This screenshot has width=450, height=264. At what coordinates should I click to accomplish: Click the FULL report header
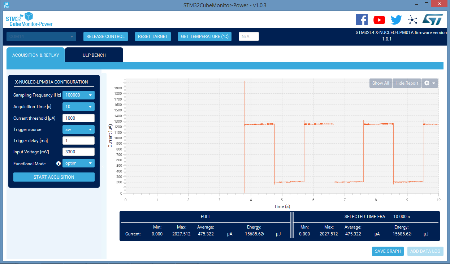[x=205, y=217]
